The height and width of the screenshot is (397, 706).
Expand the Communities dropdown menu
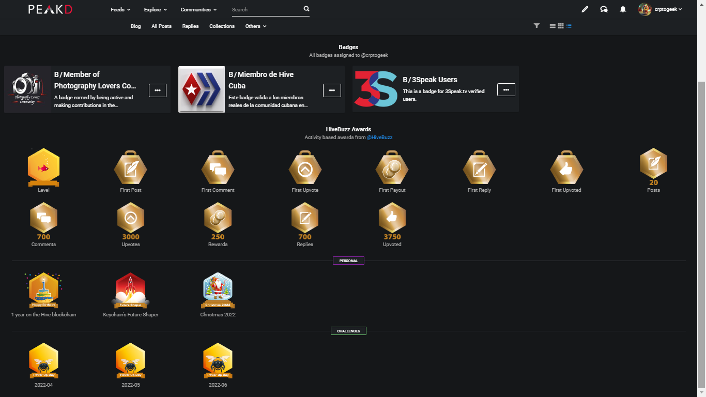pos(198,9)
